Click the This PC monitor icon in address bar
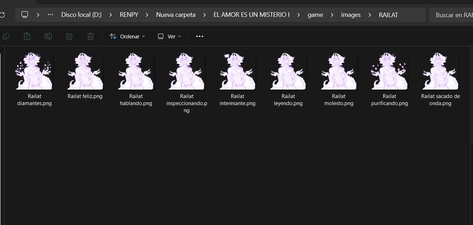 (x=25, y=15)
